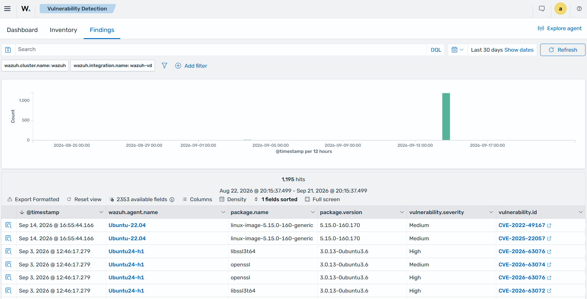This screenshot has height=299, width=587.
Task: Inspect the libssl3t64 CVE-2026-63076 row details
Action: click(x=9, y=251)
